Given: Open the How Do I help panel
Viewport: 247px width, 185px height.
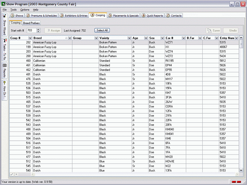Looking at the screenshot, I should [x=5, y=90].
